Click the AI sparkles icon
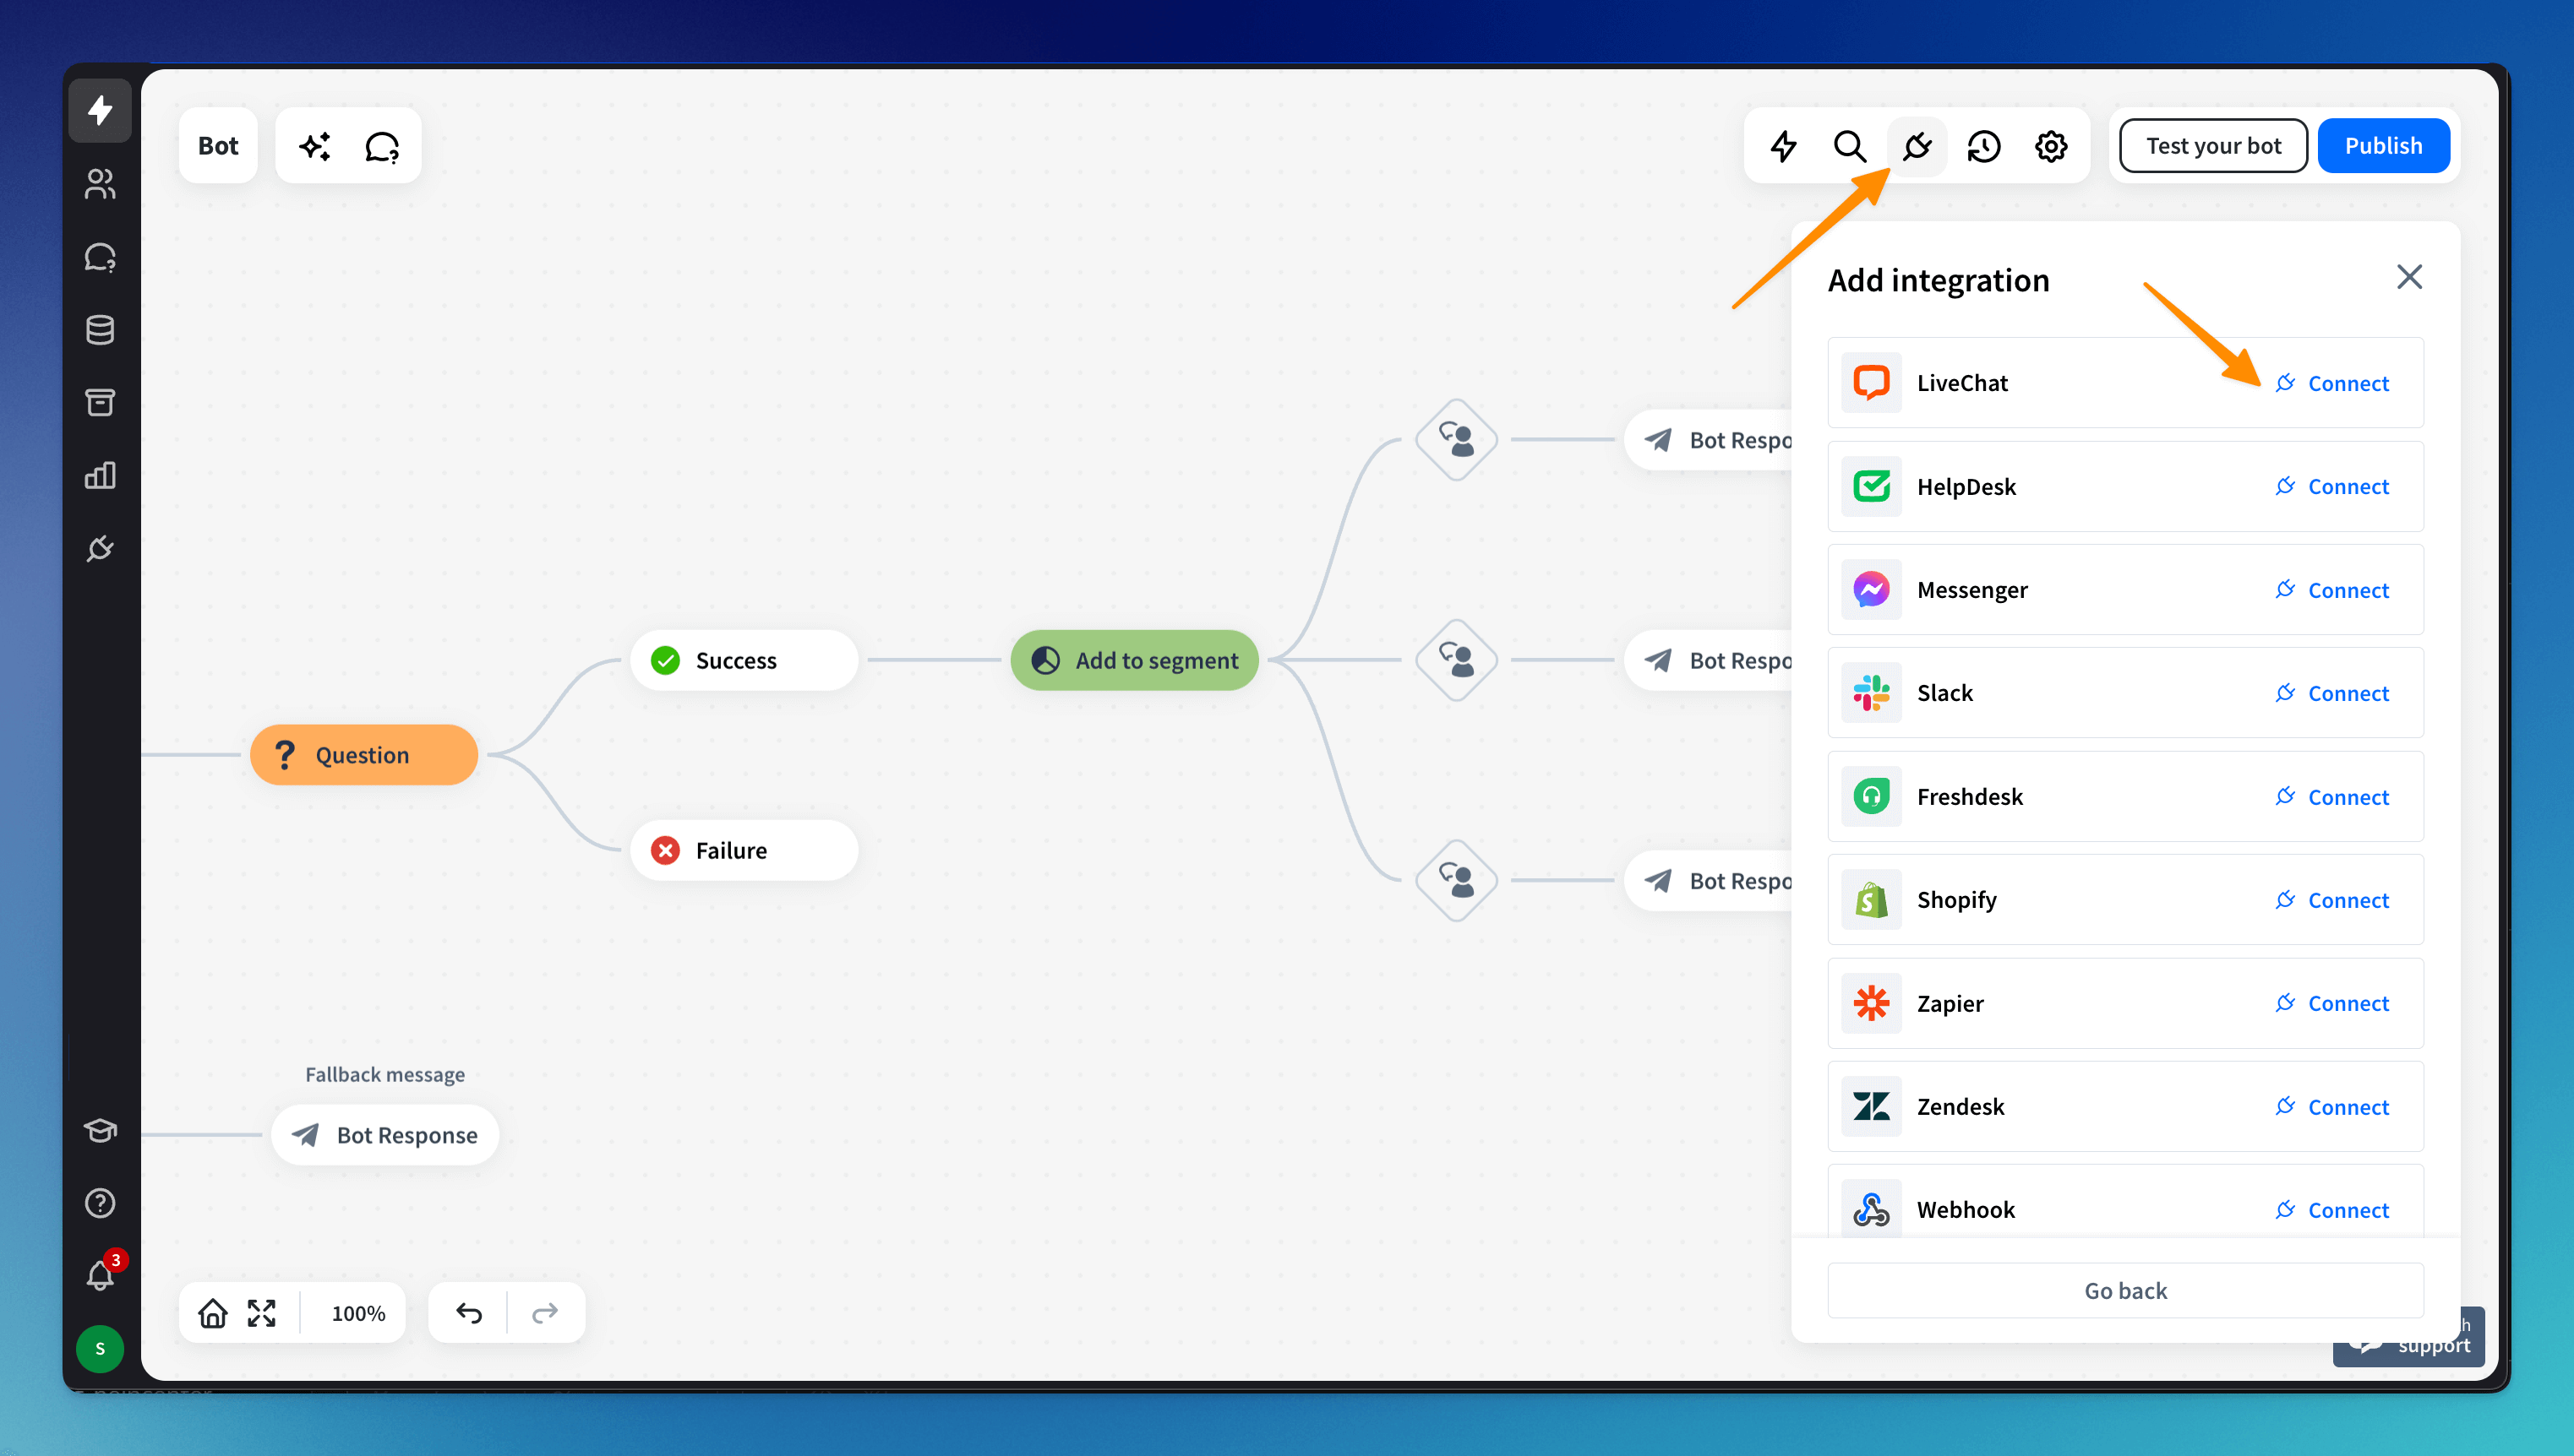This screenshot has height=1456, width=2574. [314, 146]
